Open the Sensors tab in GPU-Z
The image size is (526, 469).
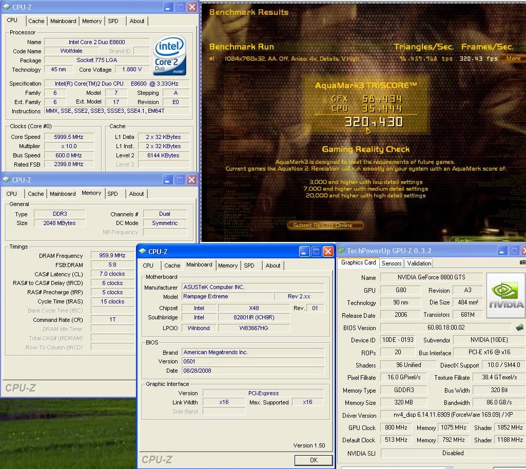[392, 263]
